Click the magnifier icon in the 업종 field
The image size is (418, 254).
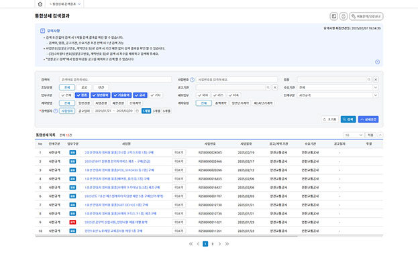coord(368,80)
